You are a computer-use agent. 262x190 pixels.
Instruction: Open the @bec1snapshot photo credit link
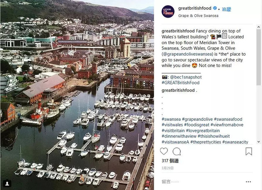pyautogui.click(x=185, y=77)
